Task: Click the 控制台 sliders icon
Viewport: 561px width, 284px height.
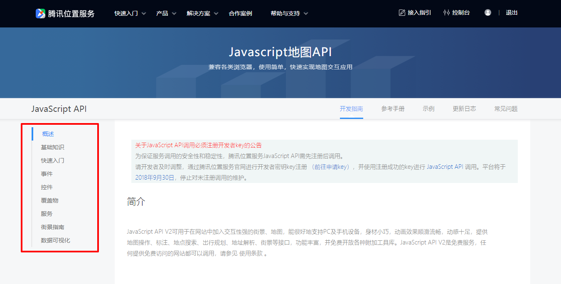Action: 447,13
